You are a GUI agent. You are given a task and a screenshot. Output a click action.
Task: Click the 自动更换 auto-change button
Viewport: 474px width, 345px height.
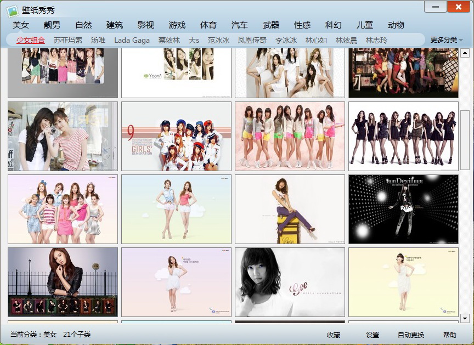click(x=411, y=335)
